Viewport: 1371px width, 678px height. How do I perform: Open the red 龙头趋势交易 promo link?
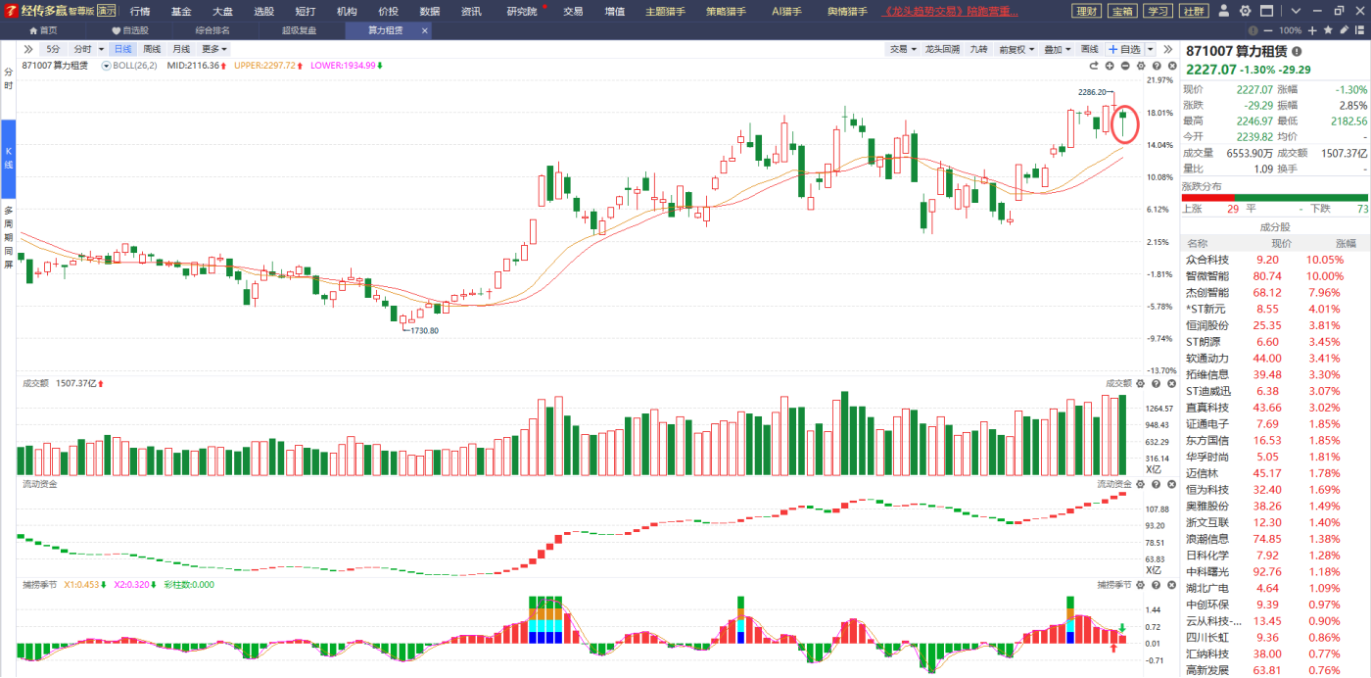[x=951, y=12]
